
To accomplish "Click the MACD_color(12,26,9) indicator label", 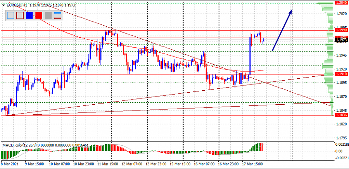I will [20, 145].
